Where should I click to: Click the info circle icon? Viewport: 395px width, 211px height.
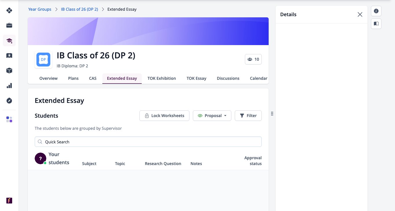[x=376, y=11]
